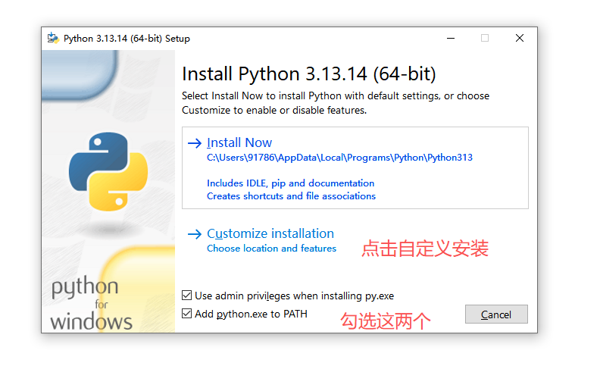The width and height of the screenshot is (600, 366).
Task: Click the Install Now arrow icon
Action: click(x=195, y=143)
